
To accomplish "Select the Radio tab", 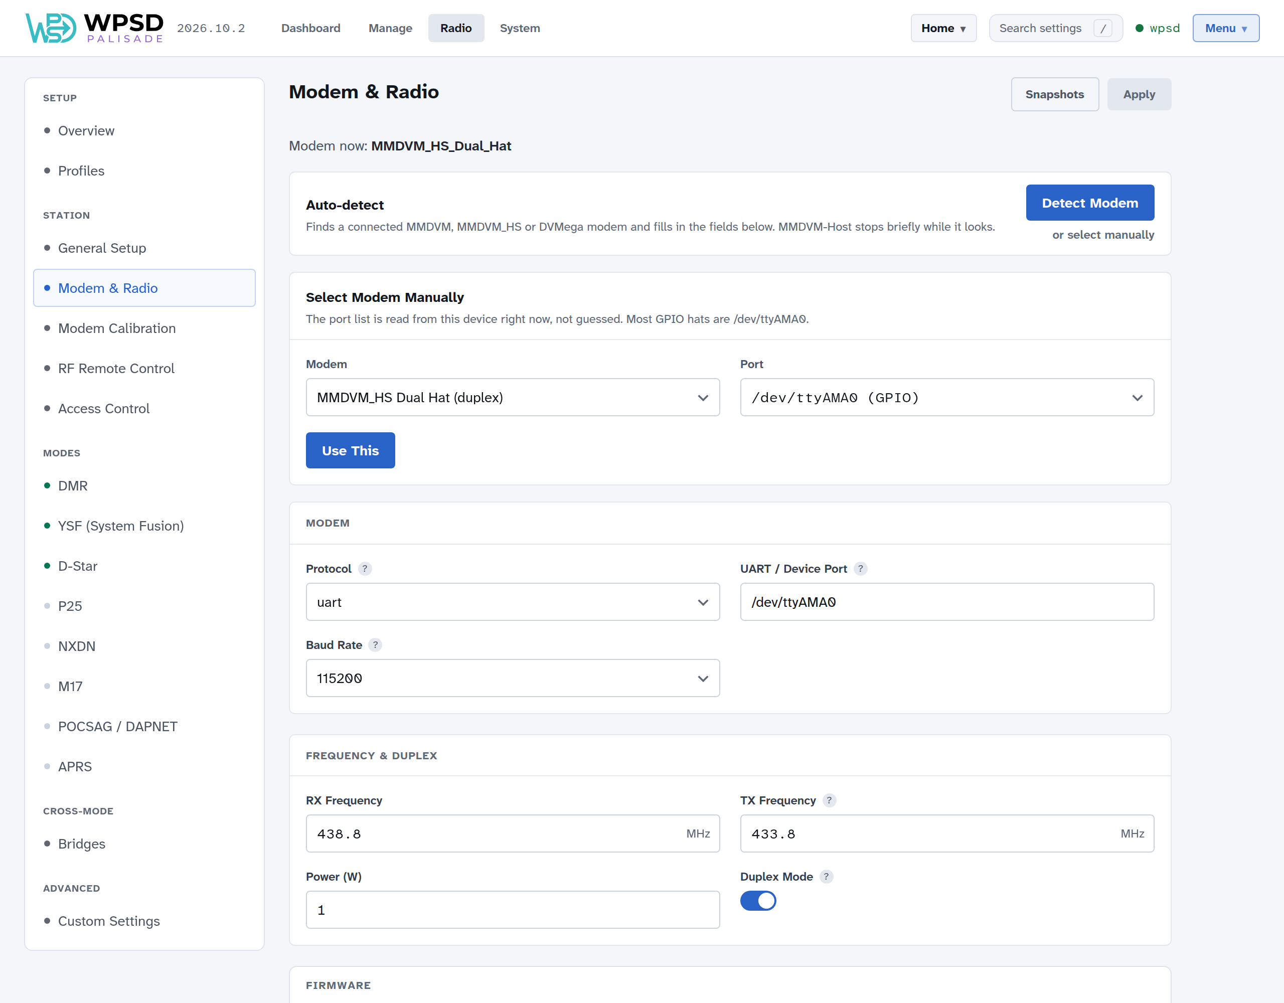I will pyautogui.click(x=455, y=28).
